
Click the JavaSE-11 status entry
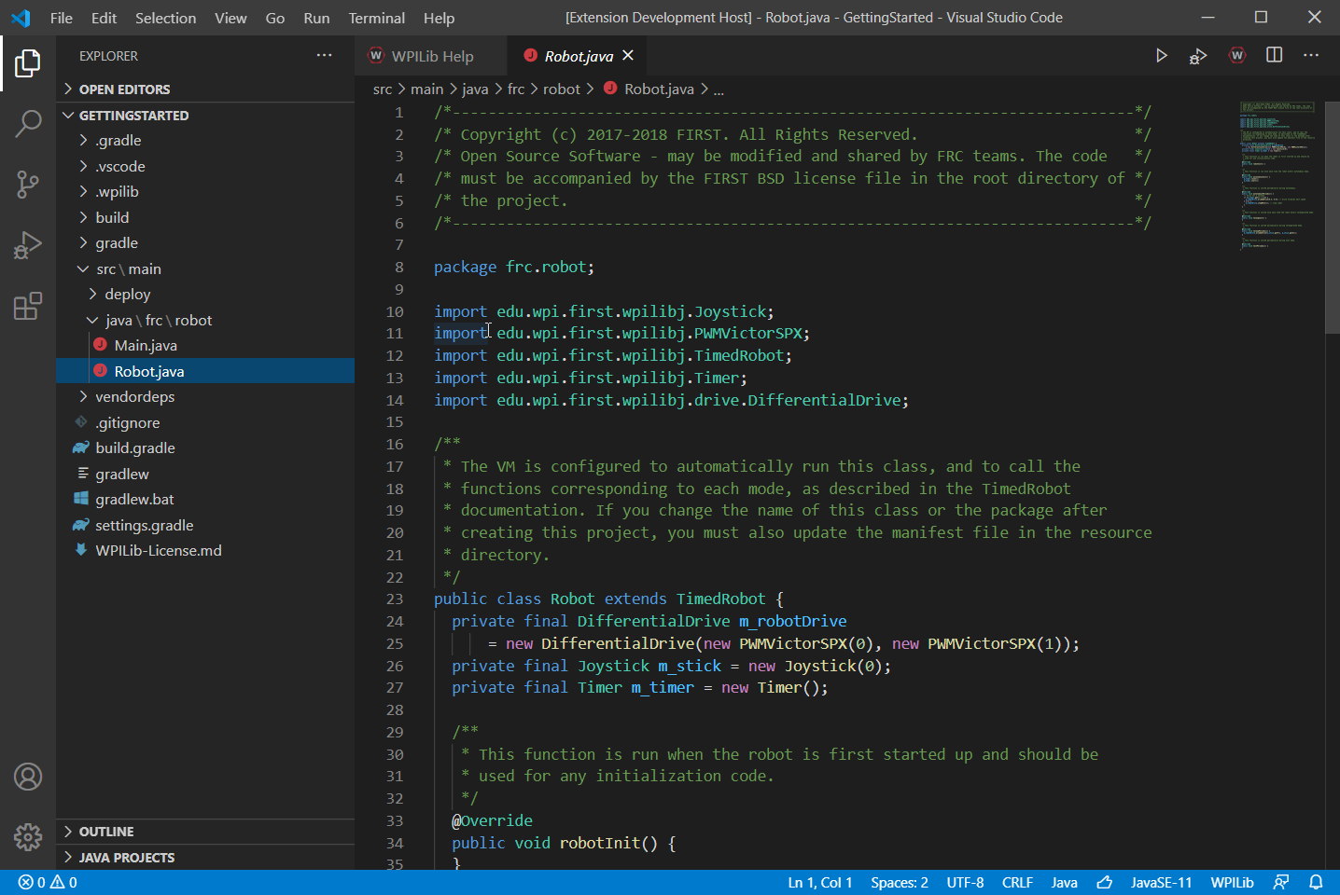click(1161, 882)
